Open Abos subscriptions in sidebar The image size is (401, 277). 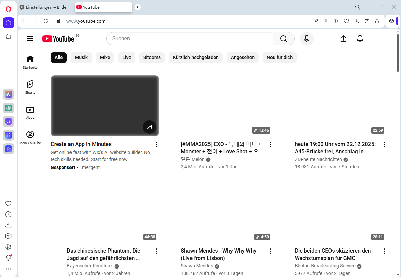pyautogui.click(x=30, y=112)
